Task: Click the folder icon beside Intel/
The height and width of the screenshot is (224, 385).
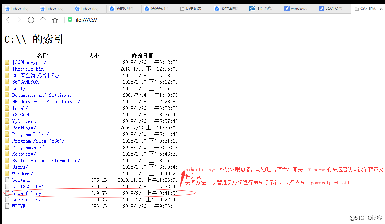Action: [8, 108]
